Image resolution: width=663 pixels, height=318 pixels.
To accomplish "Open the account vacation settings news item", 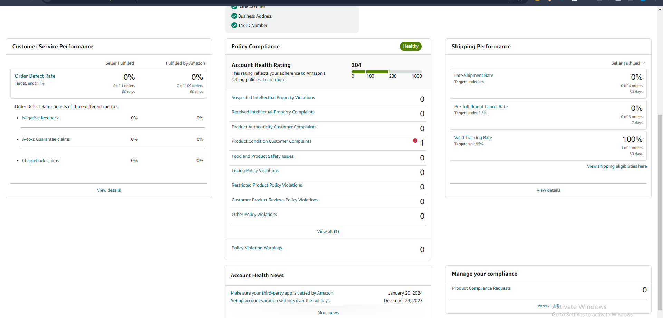I will pyautogui.click(x=280, y=301).
